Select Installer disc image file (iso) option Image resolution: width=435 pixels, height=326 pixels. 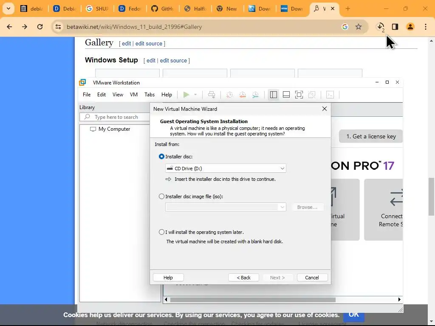point(161,197)
